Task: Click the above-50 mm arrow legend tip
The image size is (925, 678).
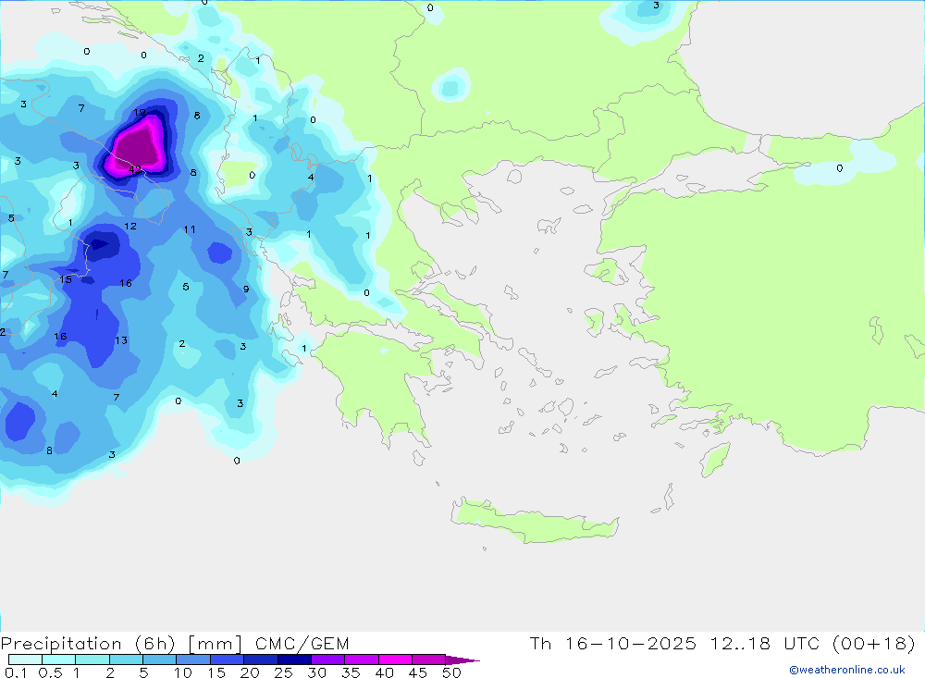Action: click(462, 660)
